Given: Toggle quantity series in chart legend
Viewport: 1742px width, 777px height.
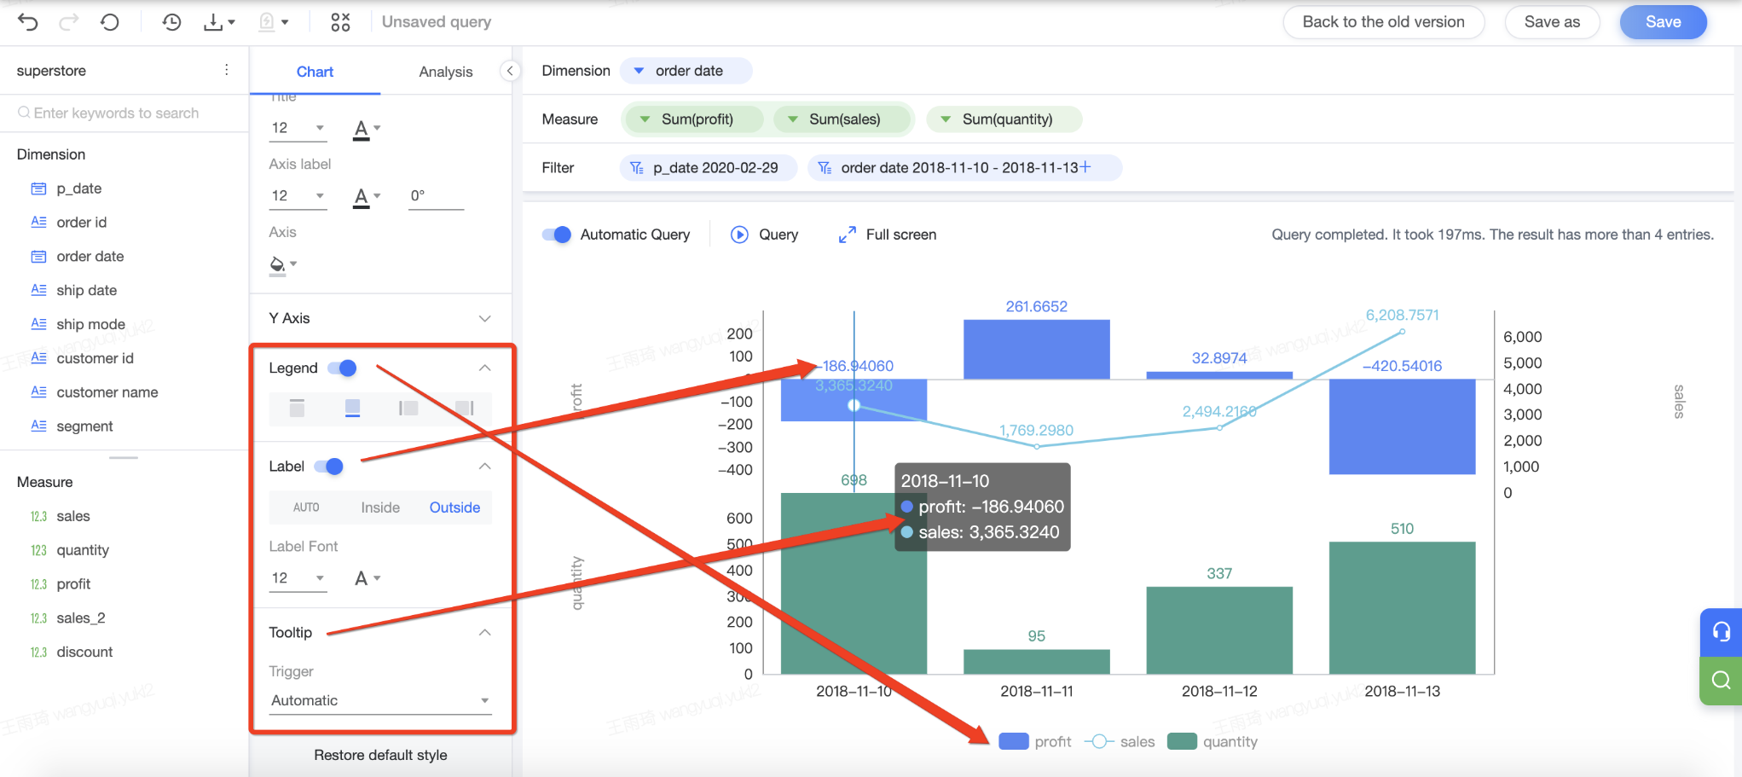Looking at the screenshot, I should tap(1212, 741).
